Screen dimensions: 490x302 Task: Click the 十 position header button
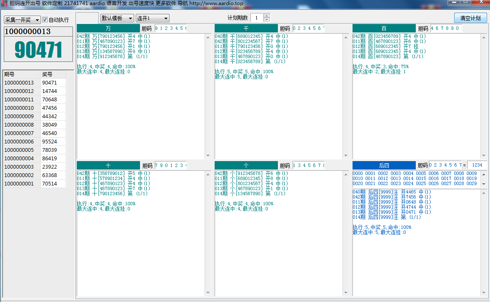tap(108, 165)
